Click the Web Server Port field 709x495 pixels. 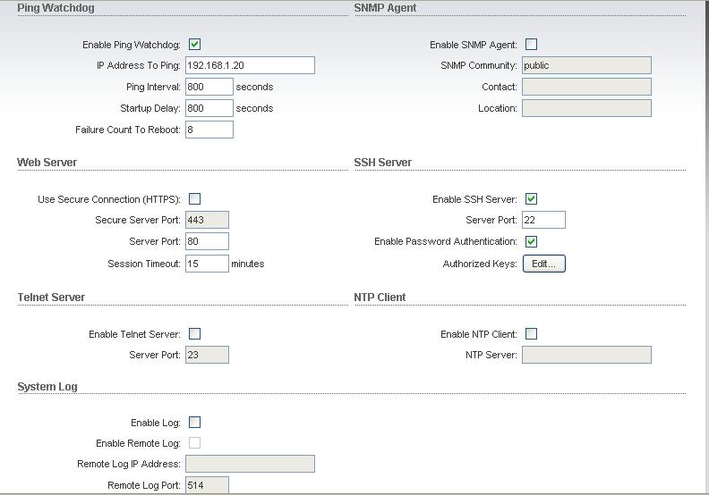(x=207, y=241)
